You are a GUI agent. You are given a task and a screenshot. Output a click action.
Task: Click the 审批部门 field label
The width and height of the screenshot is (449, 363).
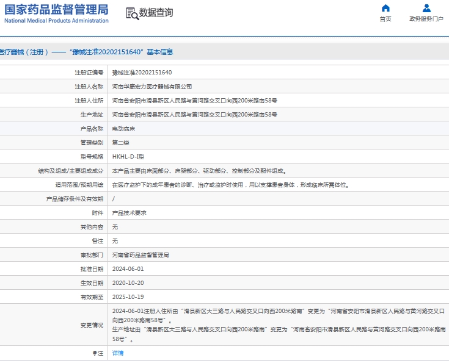[92, 255]
